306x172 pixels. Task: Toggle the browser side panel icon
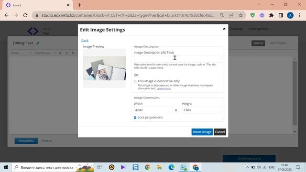pos(281,15)
